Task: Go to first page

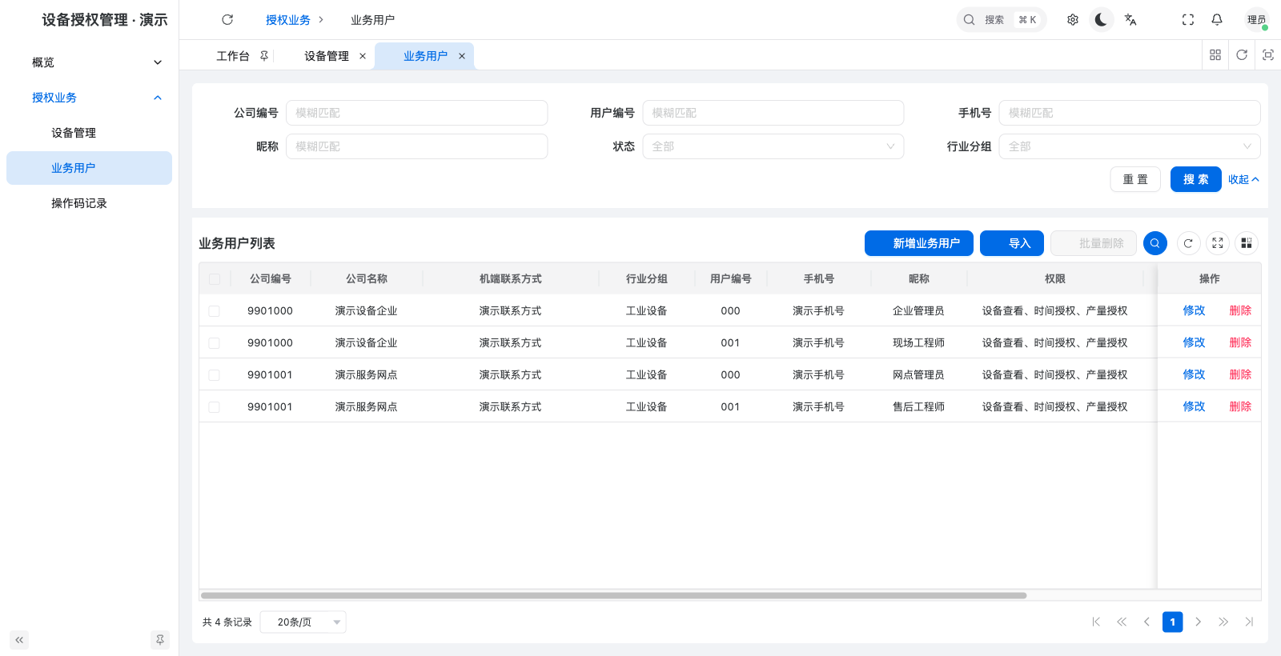Action: point(1096,622)
